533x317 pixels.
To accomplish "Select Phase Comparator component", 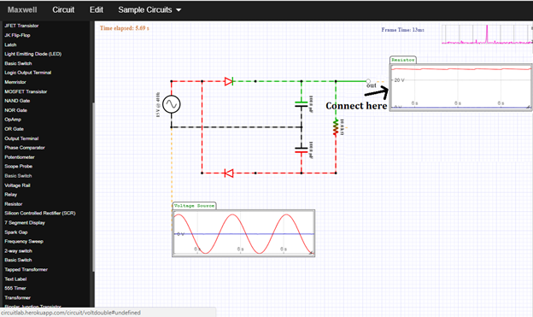I will tap(25, 148).
